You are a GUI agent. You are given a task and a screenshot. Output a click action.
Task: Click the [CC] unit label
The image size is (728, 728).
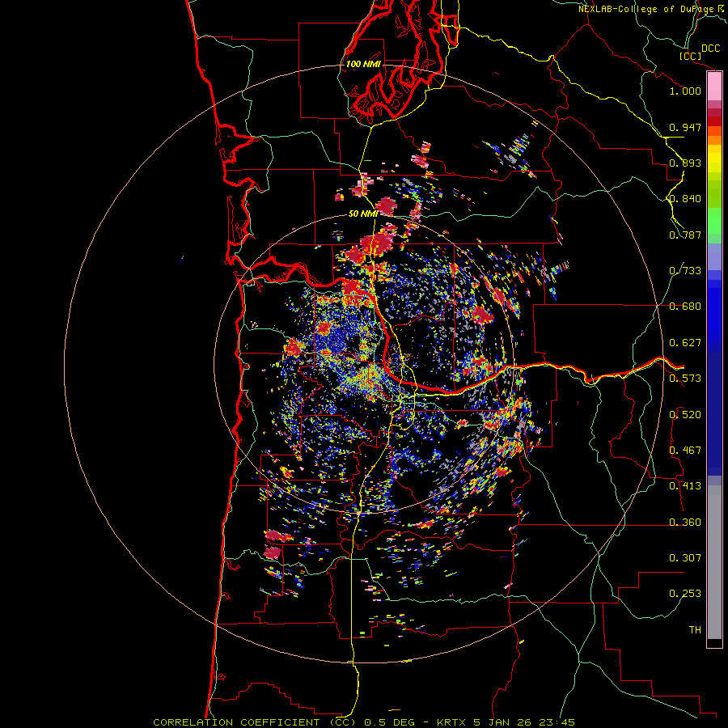point(691,56)
